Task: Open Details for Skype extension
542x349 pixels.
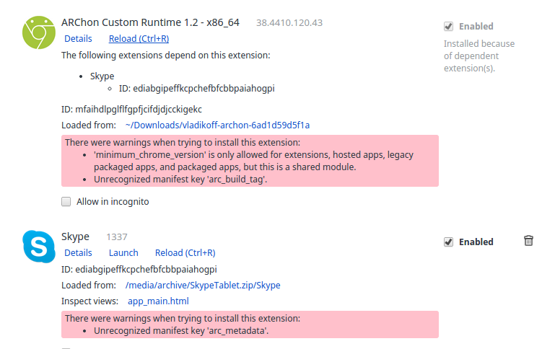Action: click(78, 252)
